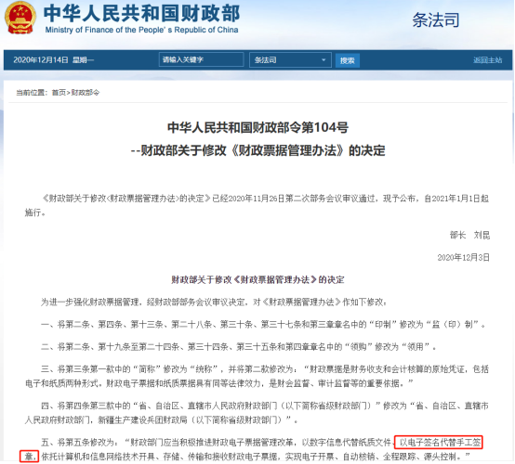Click the bold centered heading 财政部关于修改《财政票据管理办法》的决定
Screen dimensions: 515x464
coord(257,279)
